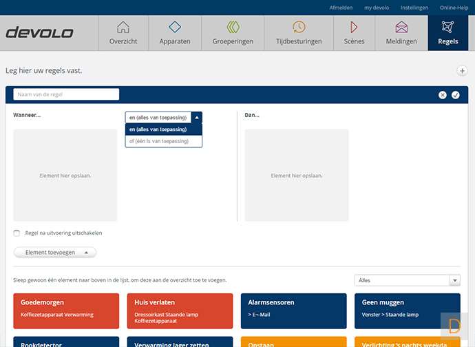This screenshot has height=347, width=475.
Task: Open Online-Help from top bar
Action: (x=454, y=8)
